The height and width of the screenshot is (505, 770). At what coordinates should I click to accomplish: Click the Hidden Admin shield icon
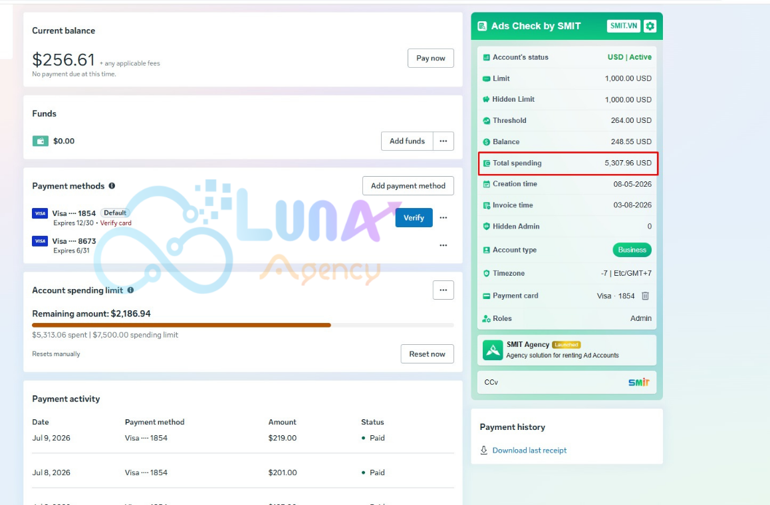[x=486, y=226]
